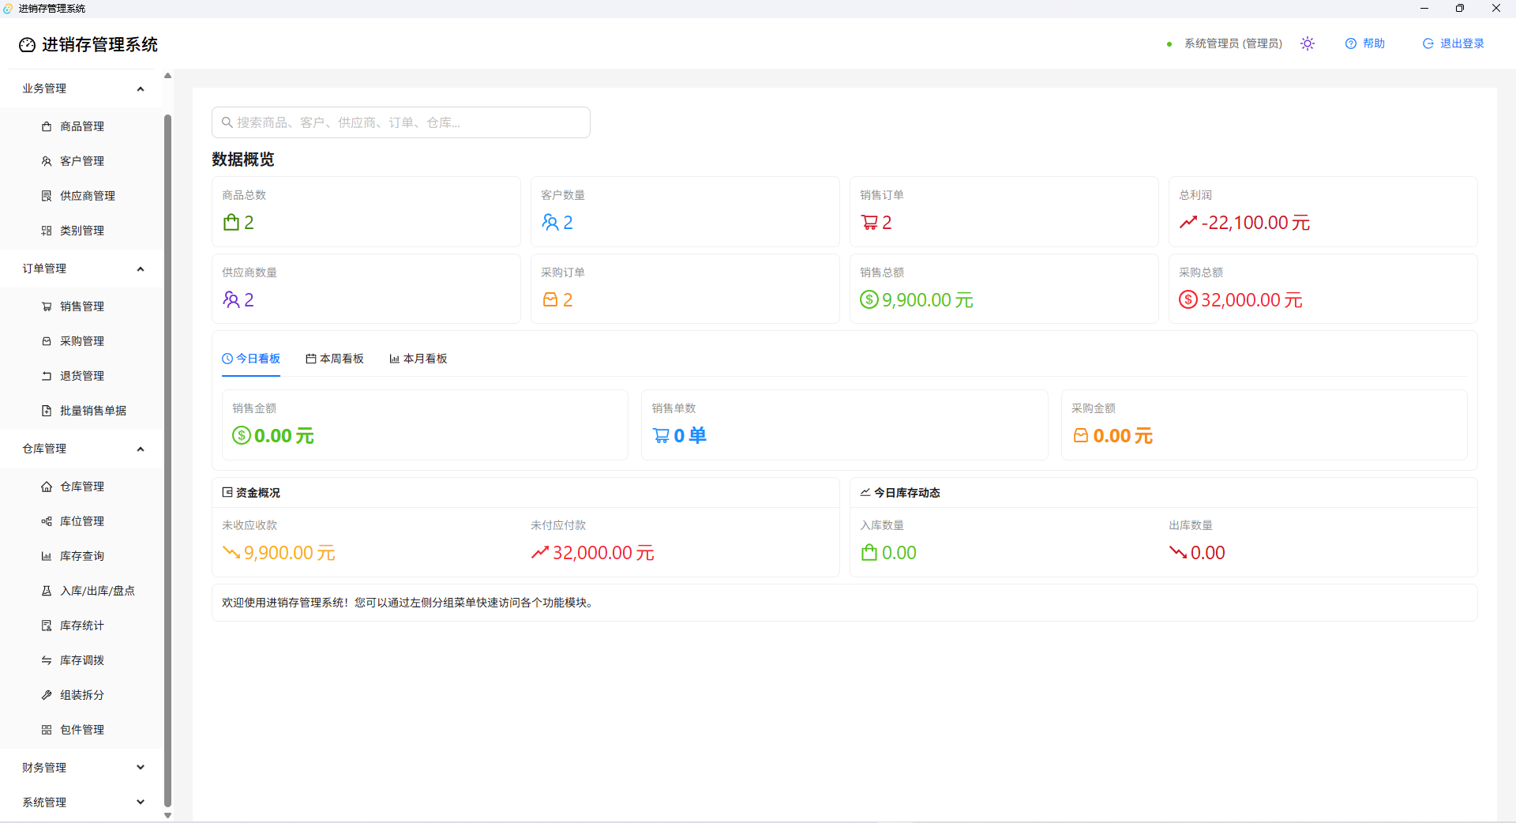This screenshot has height=823, width=1516.
Task: Click the 库存统计 icon in sidebar
Action: (47, 626)
